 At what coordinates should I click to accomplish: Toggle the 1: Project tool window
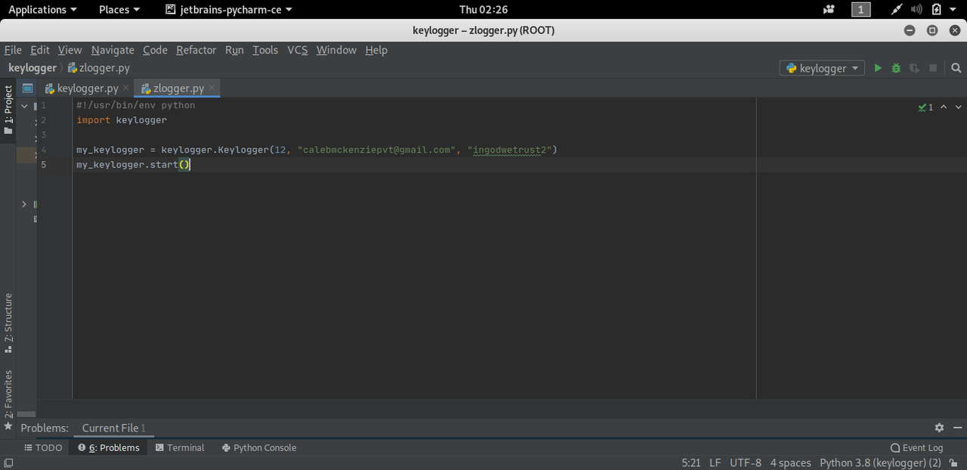pos(8,110)
